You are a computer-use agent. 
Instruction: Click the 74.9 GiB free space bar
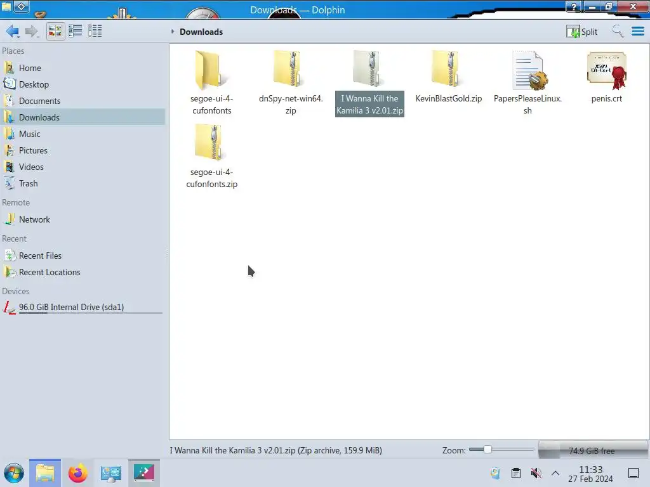tap(593, 450)
